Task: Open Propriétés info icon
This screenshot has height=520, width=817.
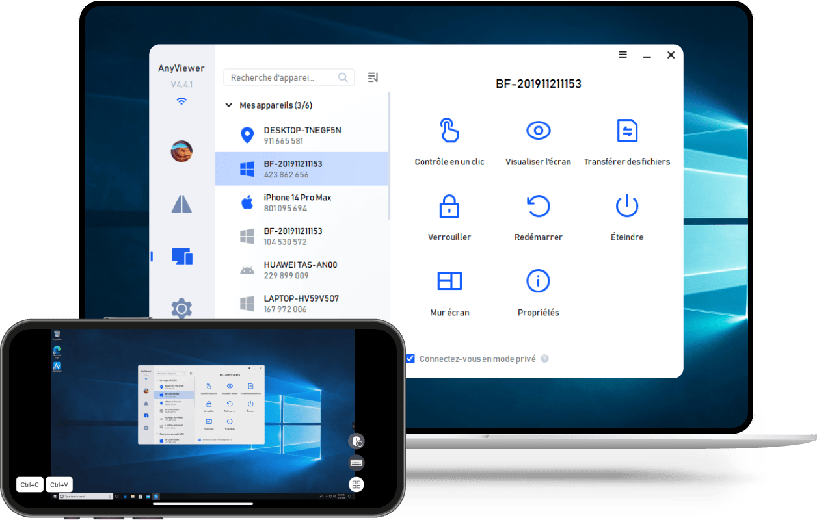Action: pos(538,281)
